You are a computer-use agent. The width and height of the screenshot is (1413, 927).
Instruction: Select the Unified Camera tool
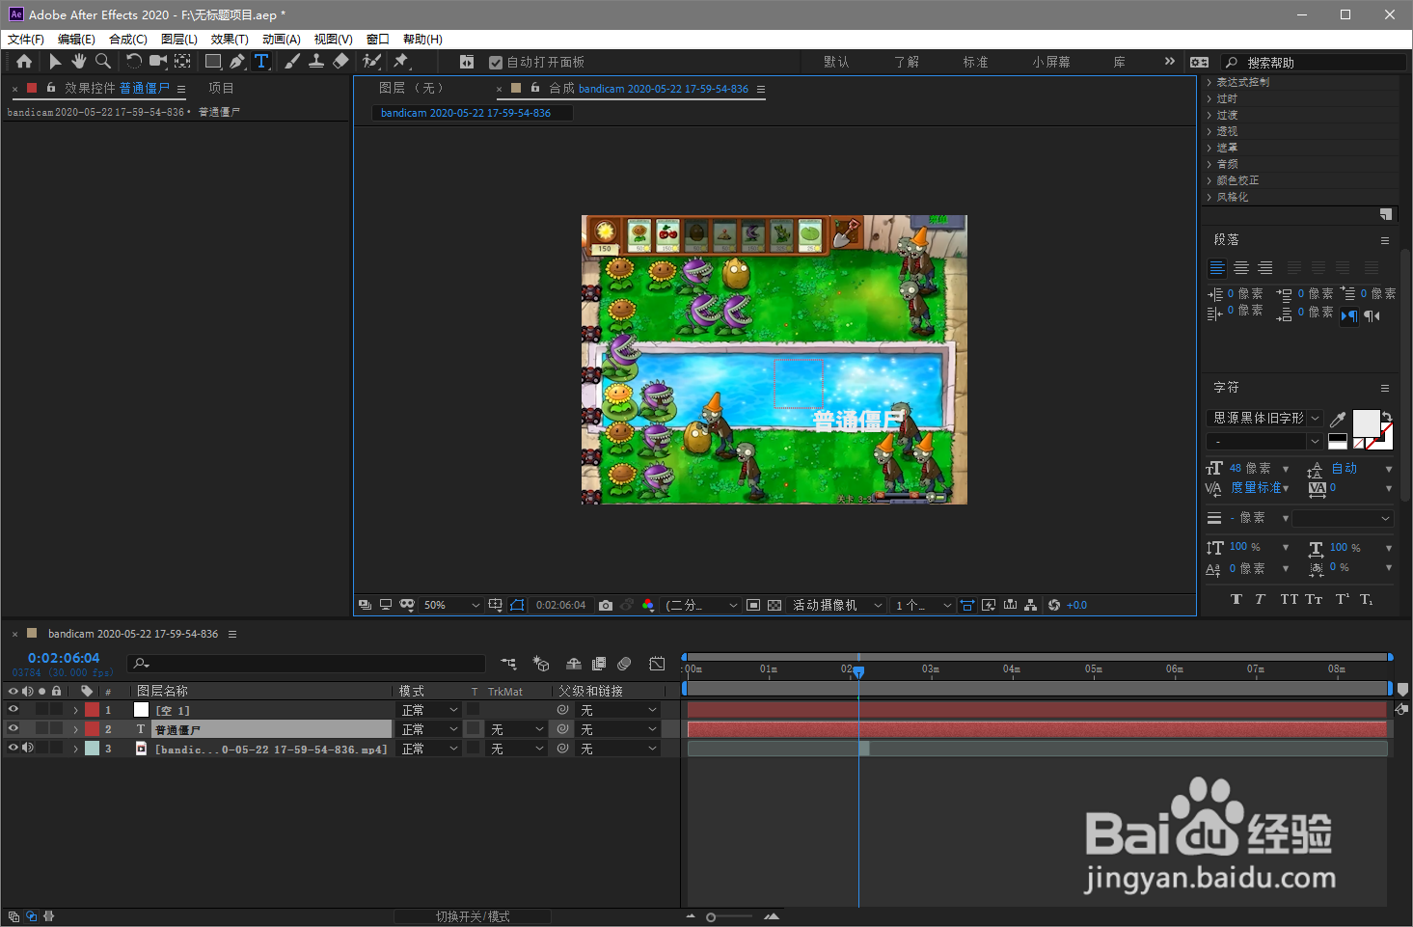tap(157, 62)
